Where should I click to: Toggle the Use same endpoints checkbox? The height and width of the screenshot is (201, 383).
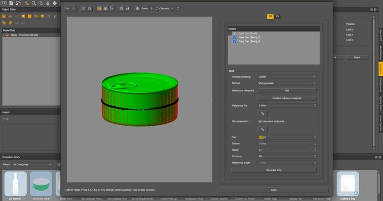pos(260,121)
